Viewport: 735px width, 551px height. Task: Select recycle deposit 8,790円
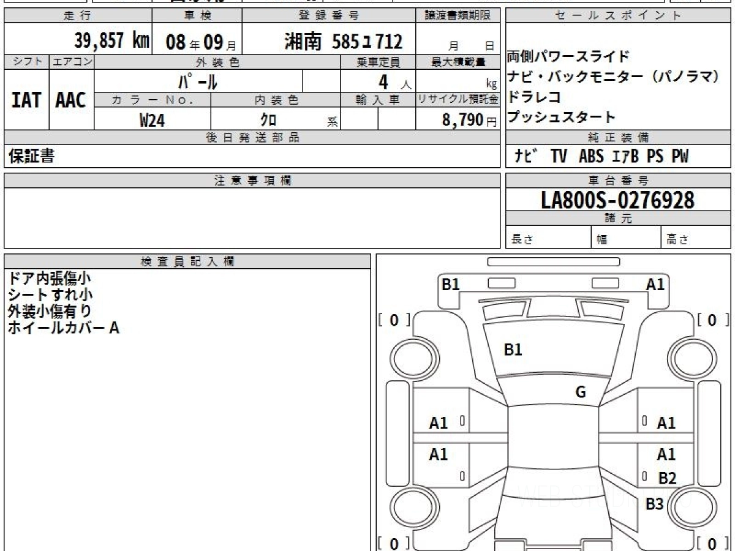coord(469,120)
